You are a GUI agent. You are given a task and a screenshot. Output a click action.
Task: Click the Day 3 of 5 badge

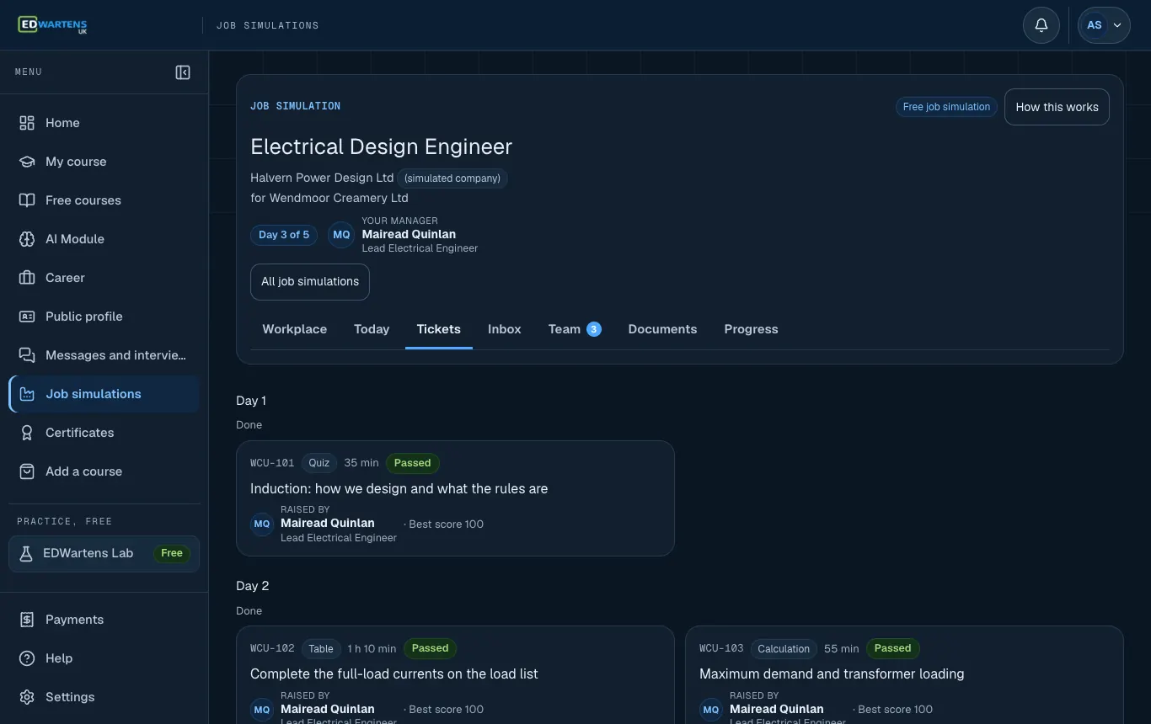pyautogui.click(x=284, y=235)
